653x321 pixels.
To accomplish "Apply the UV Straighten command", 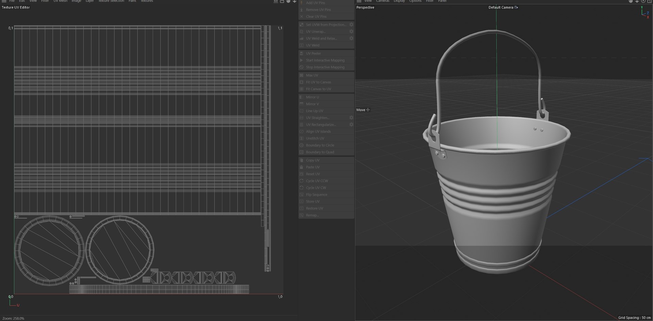I will tap(323, 118).
